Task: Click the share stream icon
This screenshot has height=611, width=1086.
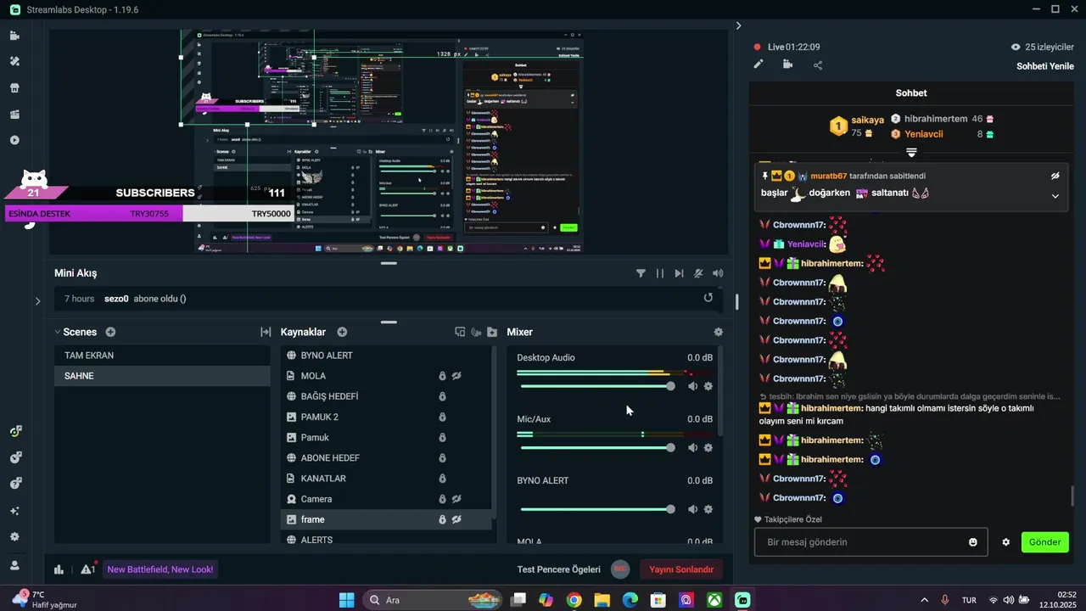Action: pos(818,64)
